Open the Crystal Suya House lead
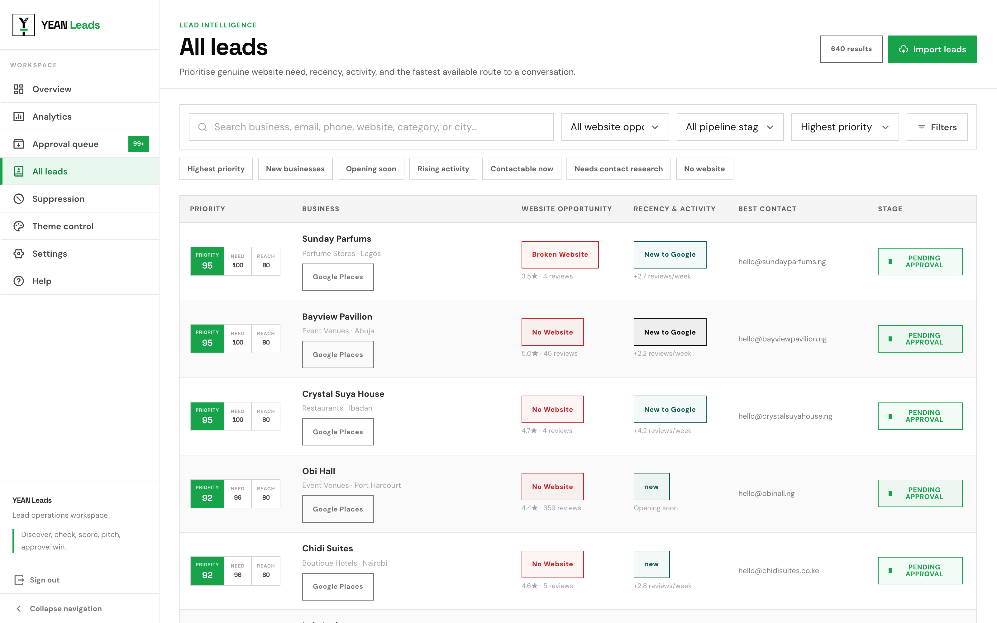This screenshot has width=997, height=623. pyautogui.click(x=343, y=394)
